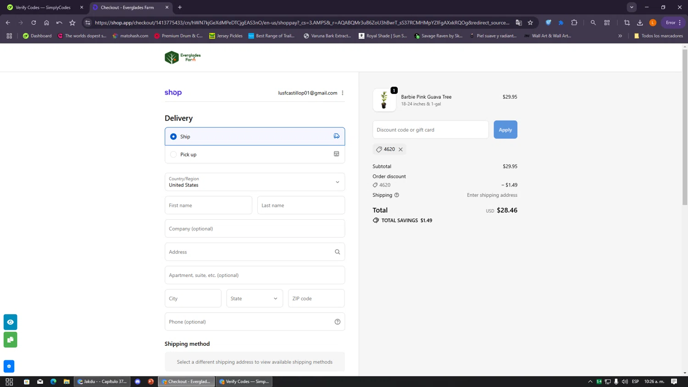Click the green copy widget icon
The image size is (688, 387).
pos(10,340)
